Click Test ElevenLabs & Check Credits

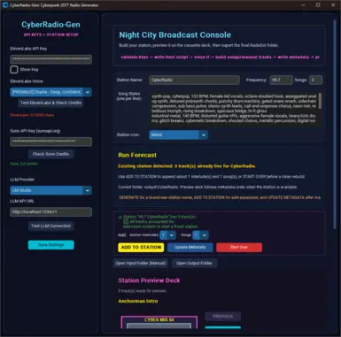click(x=50, y=103)
